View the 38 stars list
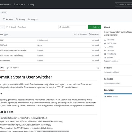The height and width of the screenshot is (132, 132). (111, 50)
